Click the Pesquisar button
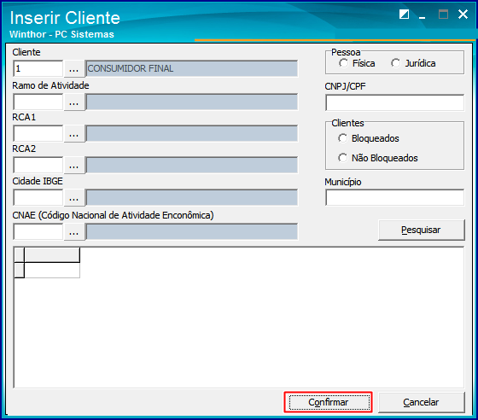 click(x=422, y=230)
